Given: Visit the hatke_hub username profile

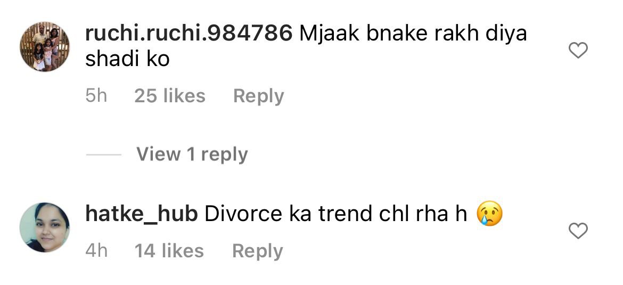Looking at the screenshot, I should tap(142, 214).
